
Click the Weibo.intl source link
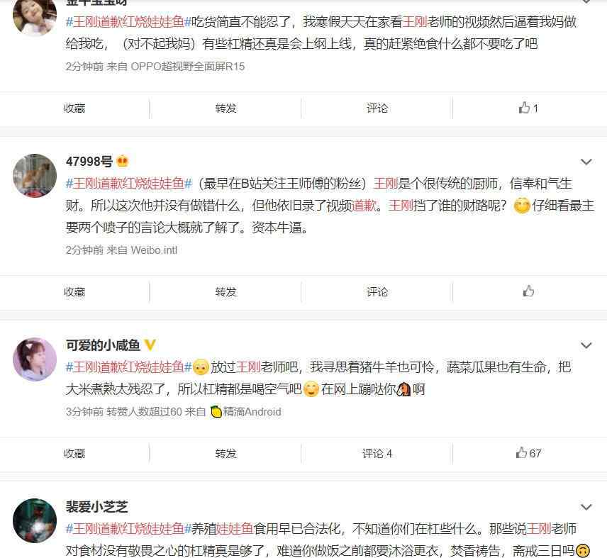tap(154, 250)
